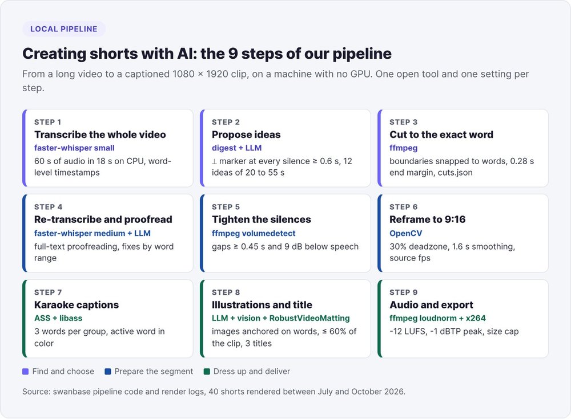Select 'Karaoke captions' heading
571x419 pixels.
point(77,305)
